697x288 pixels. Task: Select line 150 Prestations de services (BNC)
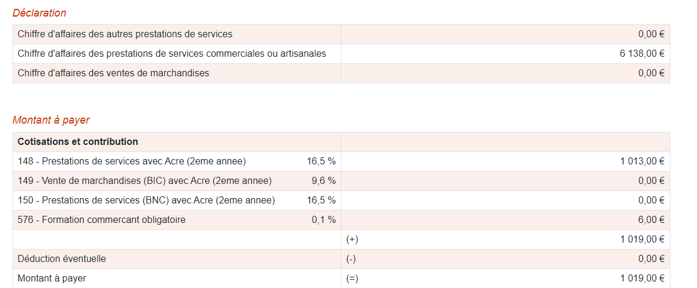(x=146, y=200)
